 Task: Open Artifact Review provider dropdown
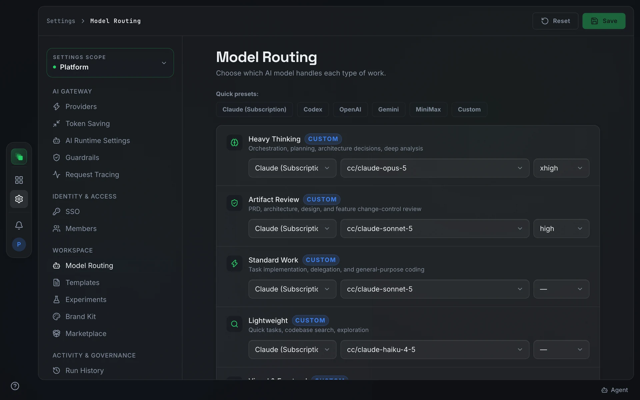tap(292, 229)
